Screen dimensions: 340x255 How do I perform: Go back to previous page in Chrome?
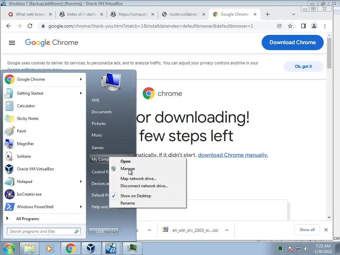(x=9, y=26)
